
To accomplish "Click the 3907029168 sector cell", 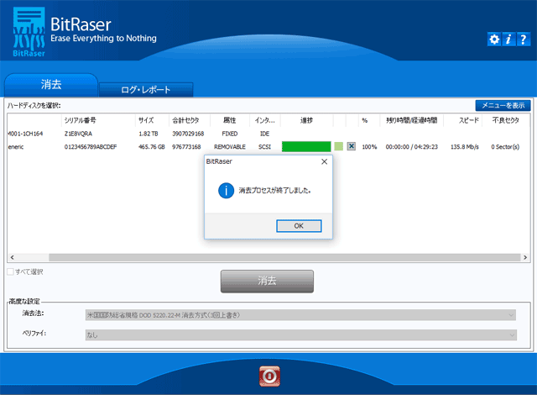I will (x=188, y=134).
